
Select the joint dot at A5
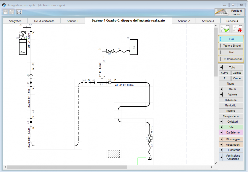[31, 122]
